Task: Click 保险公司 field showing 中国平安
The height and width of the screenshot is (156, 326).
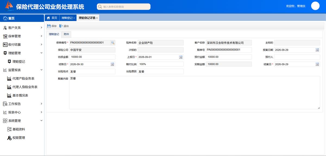Action: pyautogui.click(x=92, y=50)
